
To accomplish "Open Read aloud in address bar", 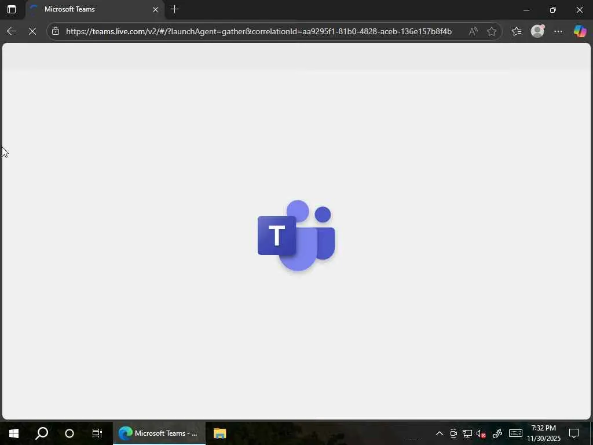I will 473,31.
